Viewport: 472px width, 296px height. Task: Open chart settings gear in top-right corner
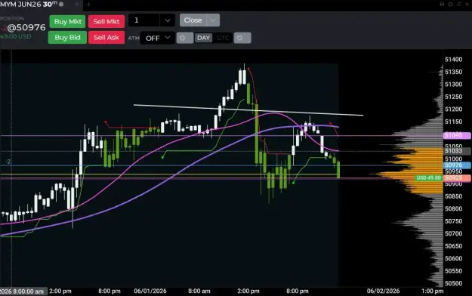tap(451, 5)
